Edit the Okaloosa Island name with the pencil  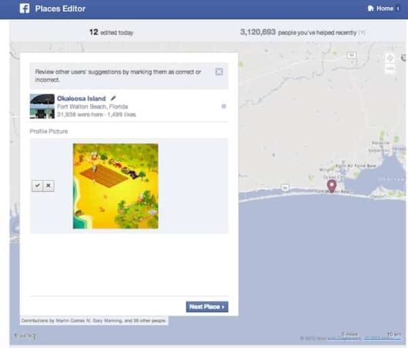(x=113, y=98)
